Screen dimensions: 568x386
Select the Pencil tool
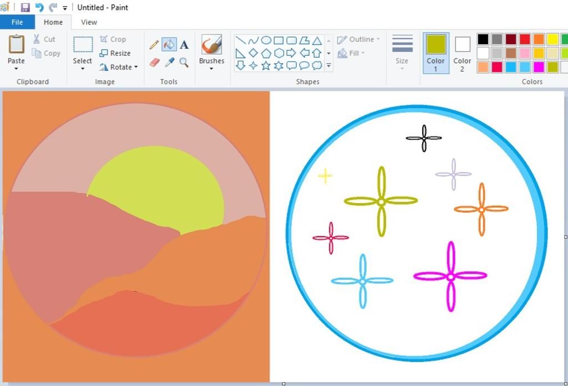tap(154, 44)
